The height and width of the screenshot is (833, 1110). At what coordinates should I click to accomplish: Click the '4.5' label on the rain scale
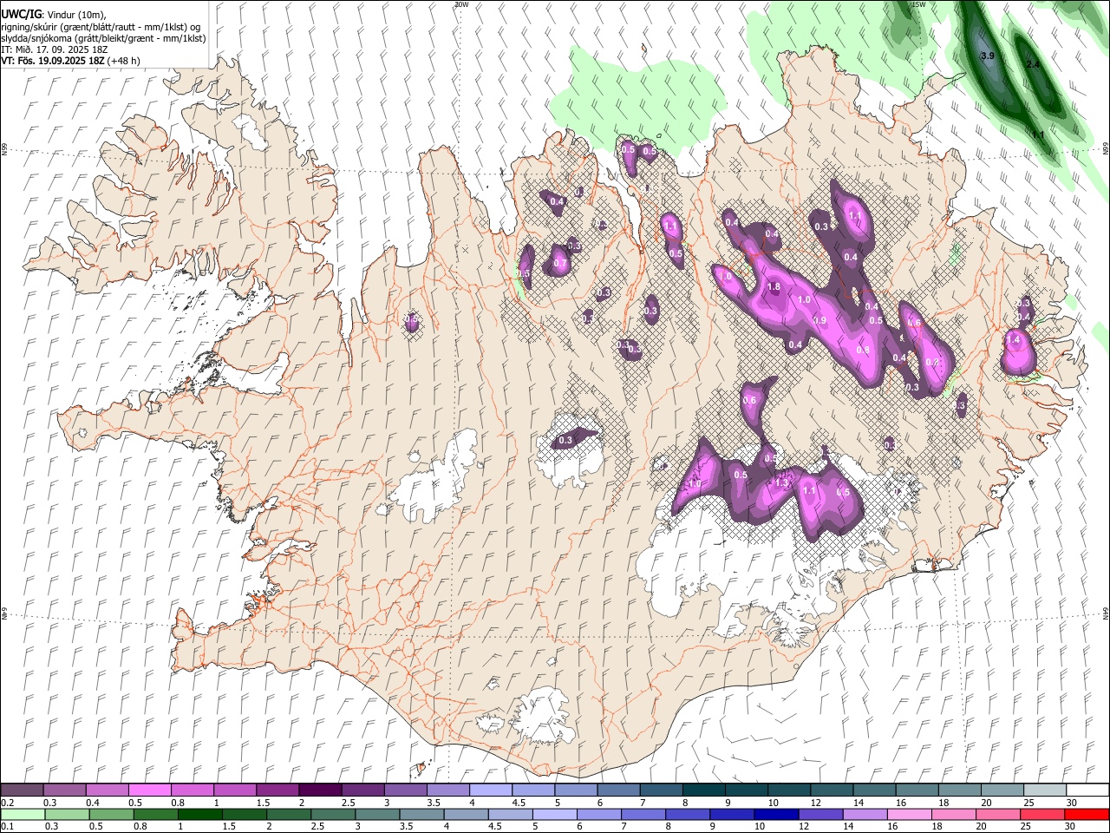tap(494, 827)
